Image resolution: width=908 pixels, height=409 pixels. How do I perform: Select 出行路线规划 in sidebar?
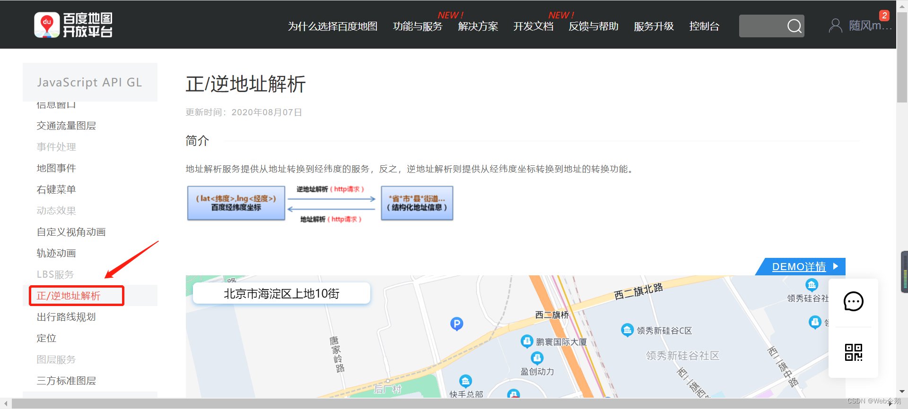(66, 317)
